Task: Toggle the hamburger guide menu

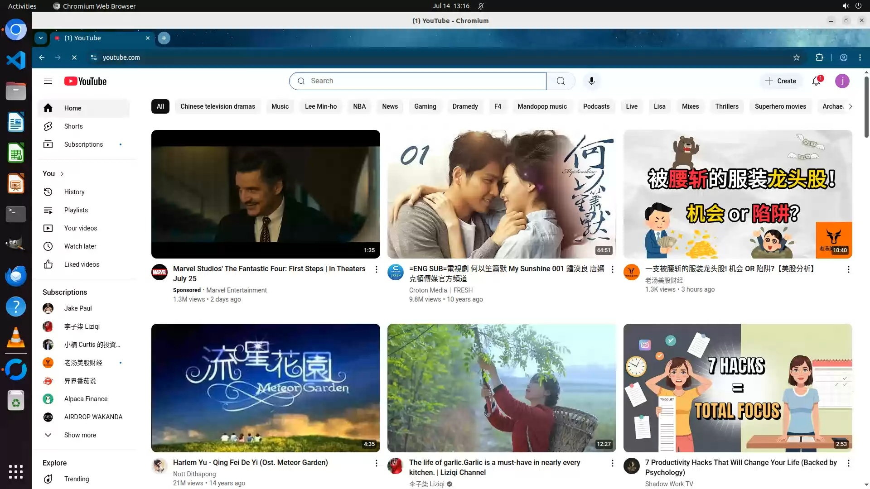Action: 48,81
